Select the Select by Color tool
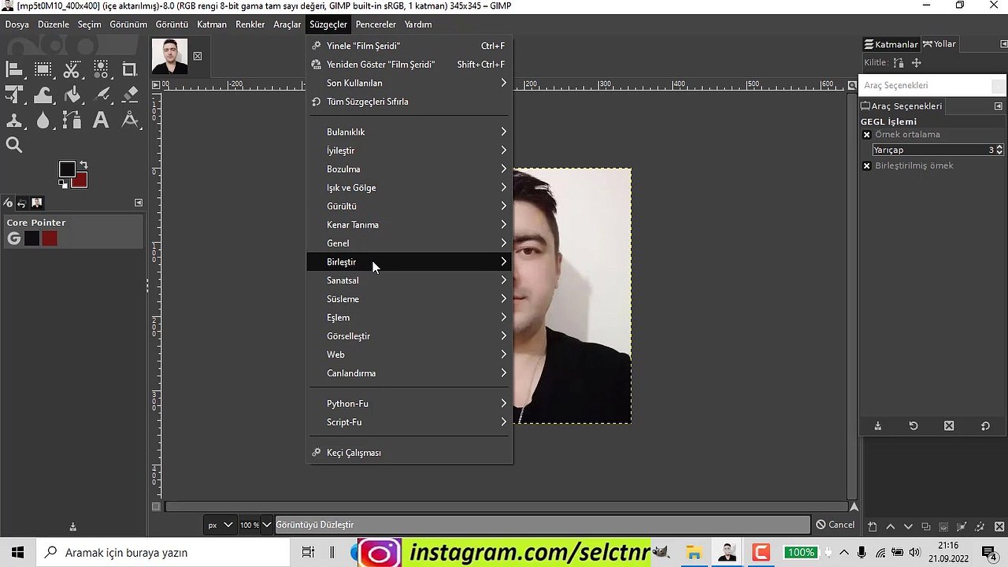The height and width of the screenshot is (567, 1008). (101, 70)
